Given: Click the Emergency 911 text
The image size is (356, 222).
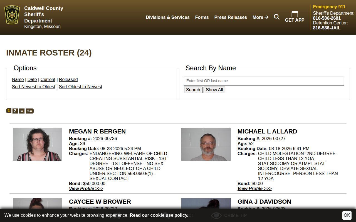Looking at the screenshot, I should (x=329, y=7).
